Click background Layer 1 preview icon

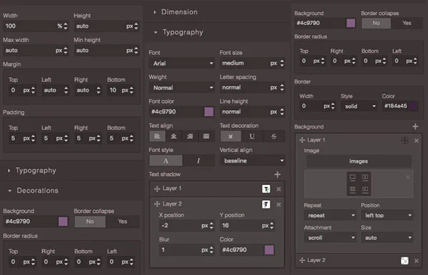[x=404, y=140]
